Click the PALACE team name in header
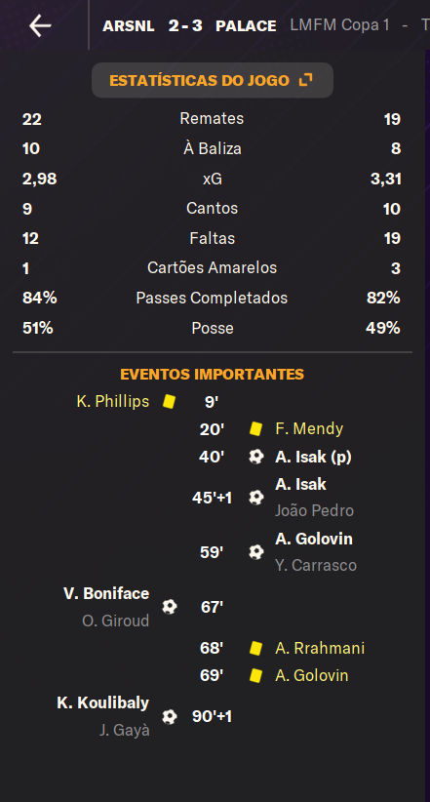Viewport: 430px width, 802px height. [x=246, y=25]
